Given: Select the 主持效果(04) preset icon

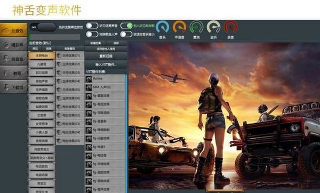Looking at the screenshot, I should pos(59,81).
